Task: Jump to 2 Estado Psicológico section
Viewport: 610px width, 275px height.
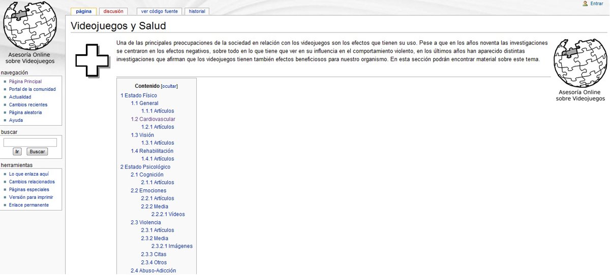Action: (x=145, y=167)
